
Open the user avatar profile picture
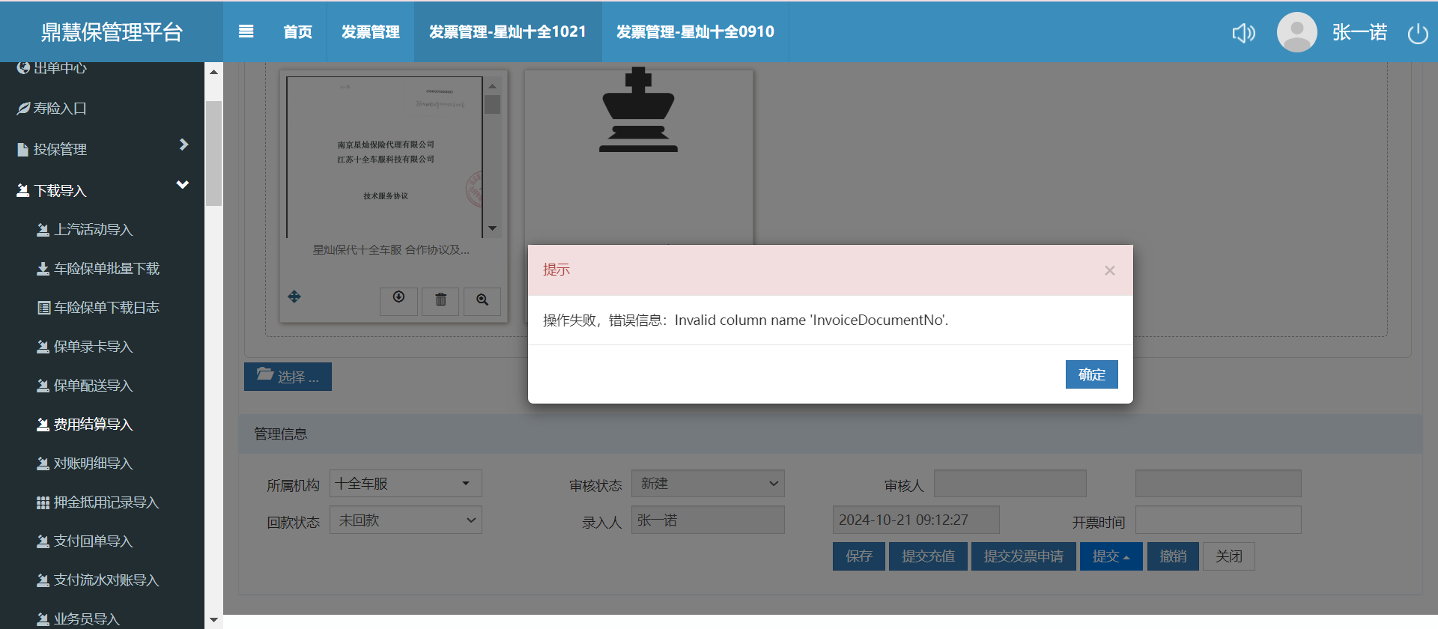click(x=1296, y=32)
